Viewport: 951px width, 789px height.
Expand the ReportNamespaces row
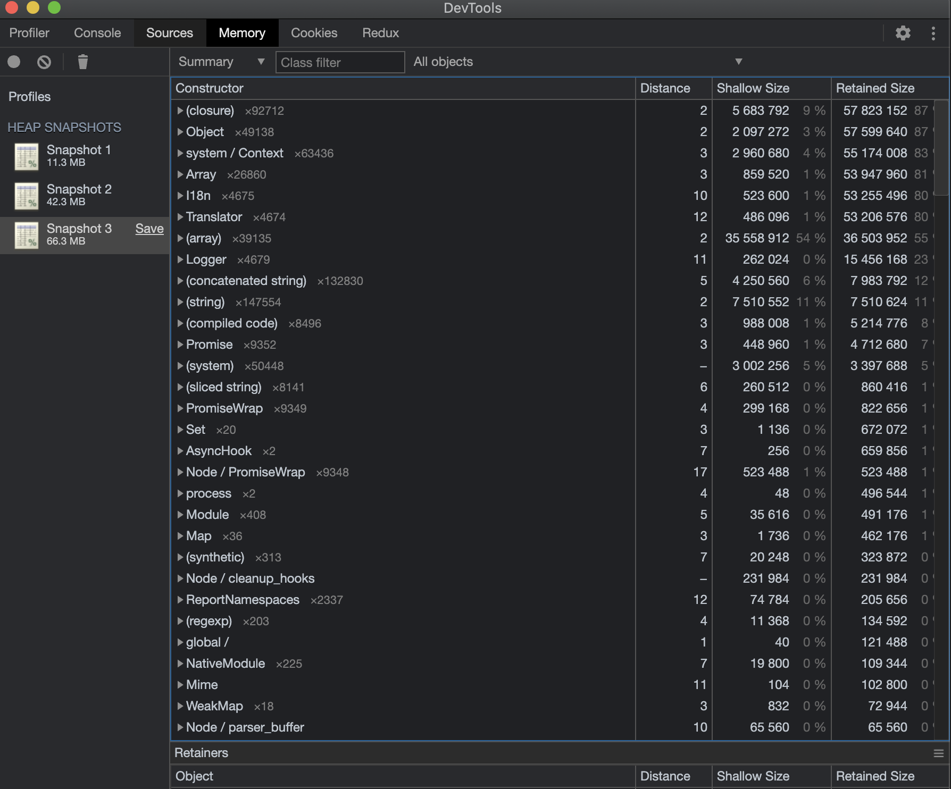click(x=180, y=600)
